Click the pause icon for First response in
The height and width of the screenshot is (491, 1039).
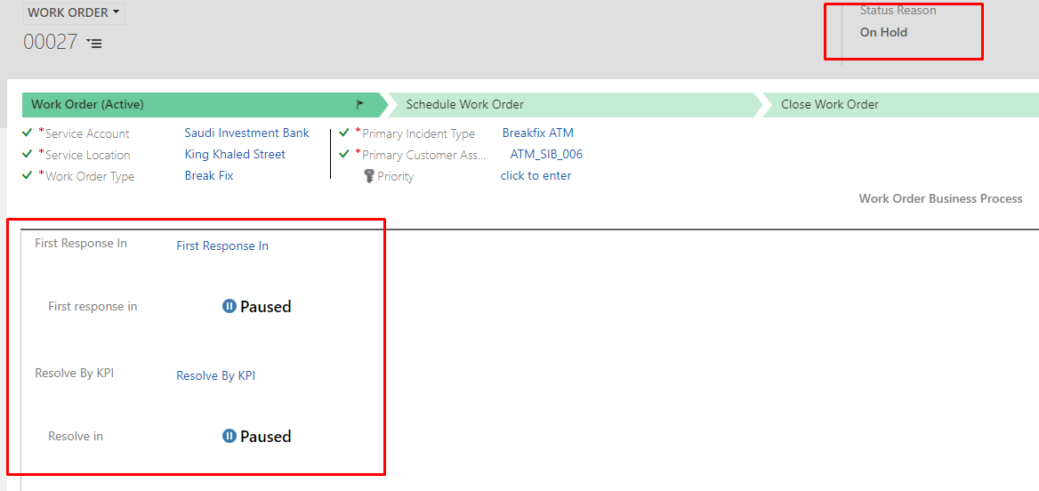[229, 307]
